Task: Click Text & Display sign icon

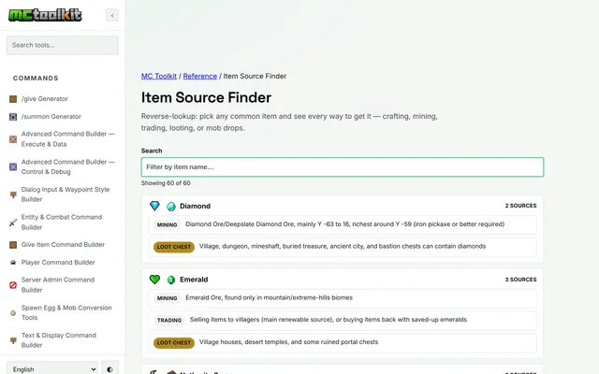Action: coord(13,340)
